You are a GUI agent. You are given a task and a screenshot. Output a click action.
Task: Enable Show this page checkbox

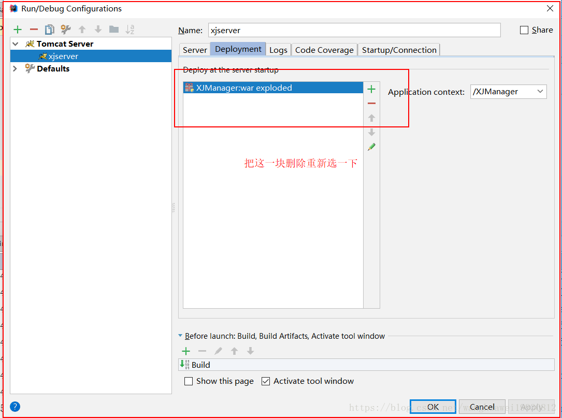[189, 381]
